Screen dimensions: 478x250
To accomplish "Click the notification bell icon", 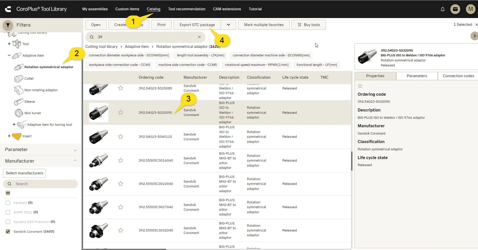I will pyautogui.click(x=443, y=9).
